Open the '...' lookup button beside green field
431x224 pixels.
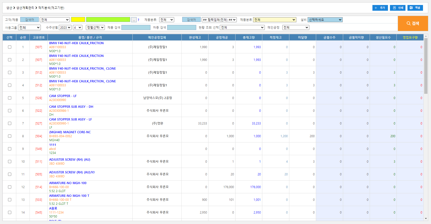click(x=134, y=20)
